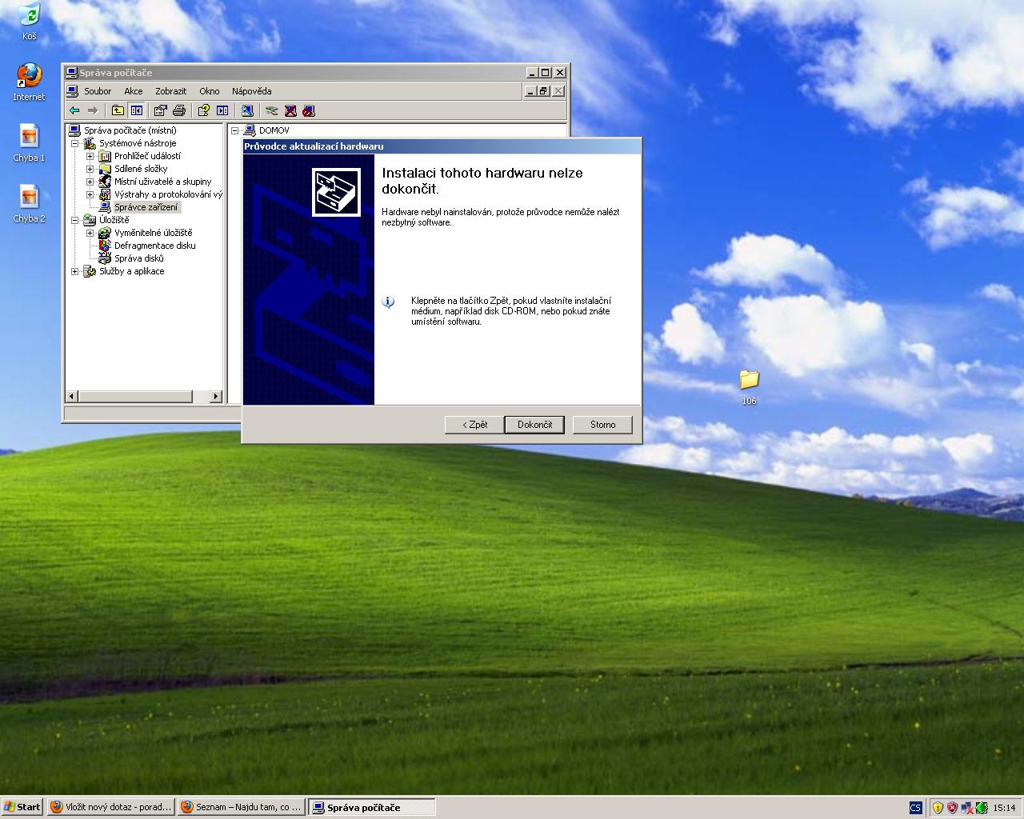Click the CS language indicator in tray
This screenshot has width=1024, height=819.
915,808
